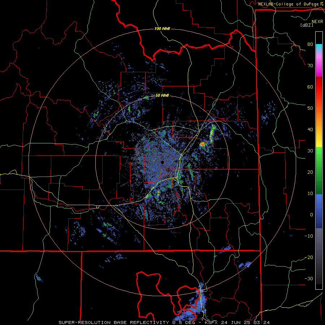
Task: Select the 0 value on the dBZ scale
Action: point(312,215)
